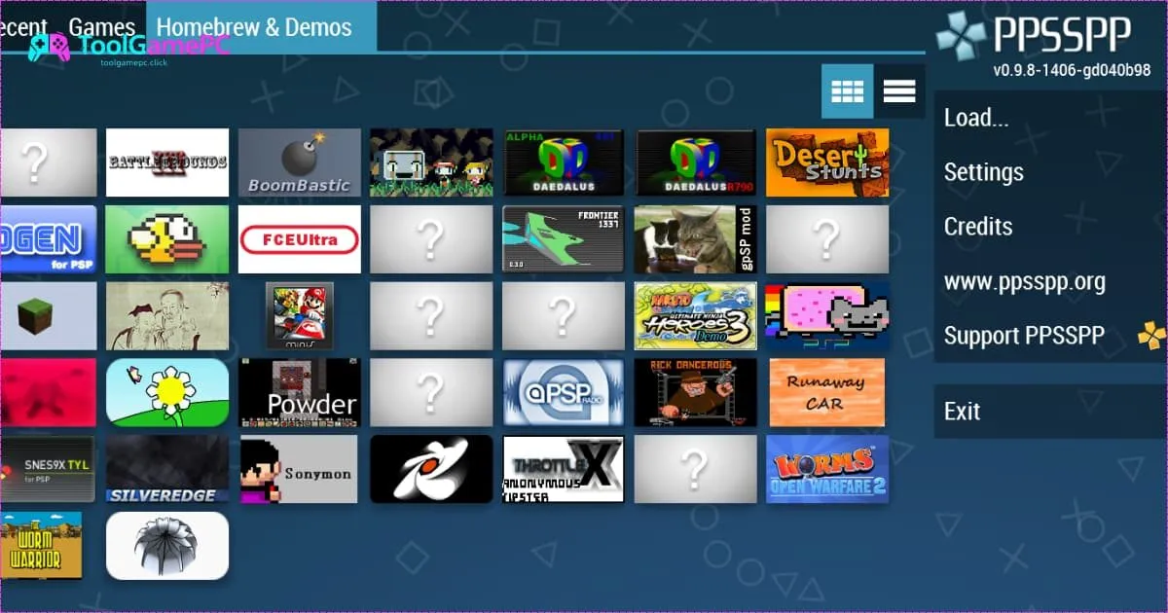Screen dimensions: 1168x613
Task: Open the Games tab
Action: 102,26
